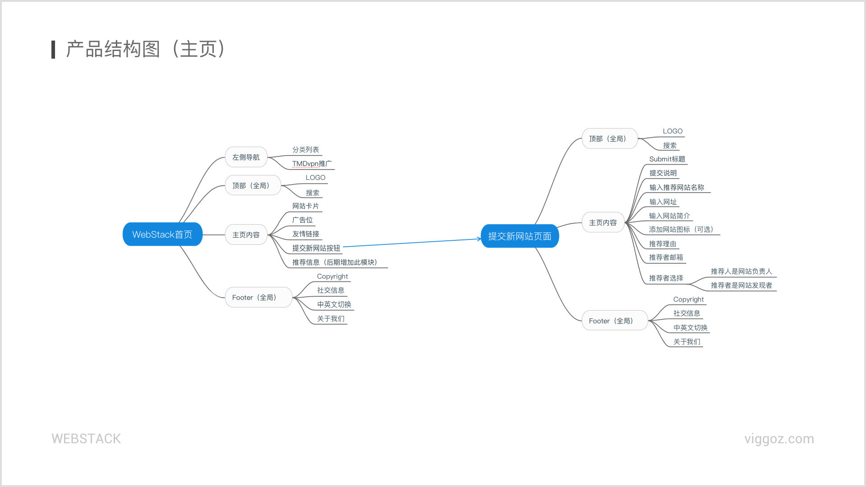Select the 添加网站图标（可选） leaf node
The image size is (866, 487).
point(682,230)
